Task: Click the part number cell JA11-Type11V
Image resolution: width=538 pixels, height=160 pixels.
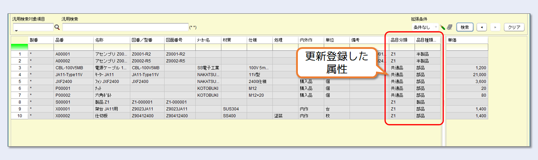Action: (73, 75)
